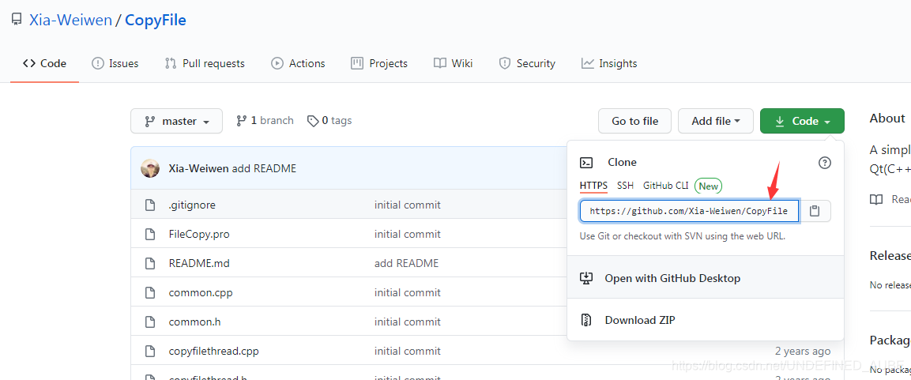Image resolution: width=911 pixels, height=380 pixels.
Task: Click the file icon next to copyfilethread.cpp
Action: click(150, 351)
